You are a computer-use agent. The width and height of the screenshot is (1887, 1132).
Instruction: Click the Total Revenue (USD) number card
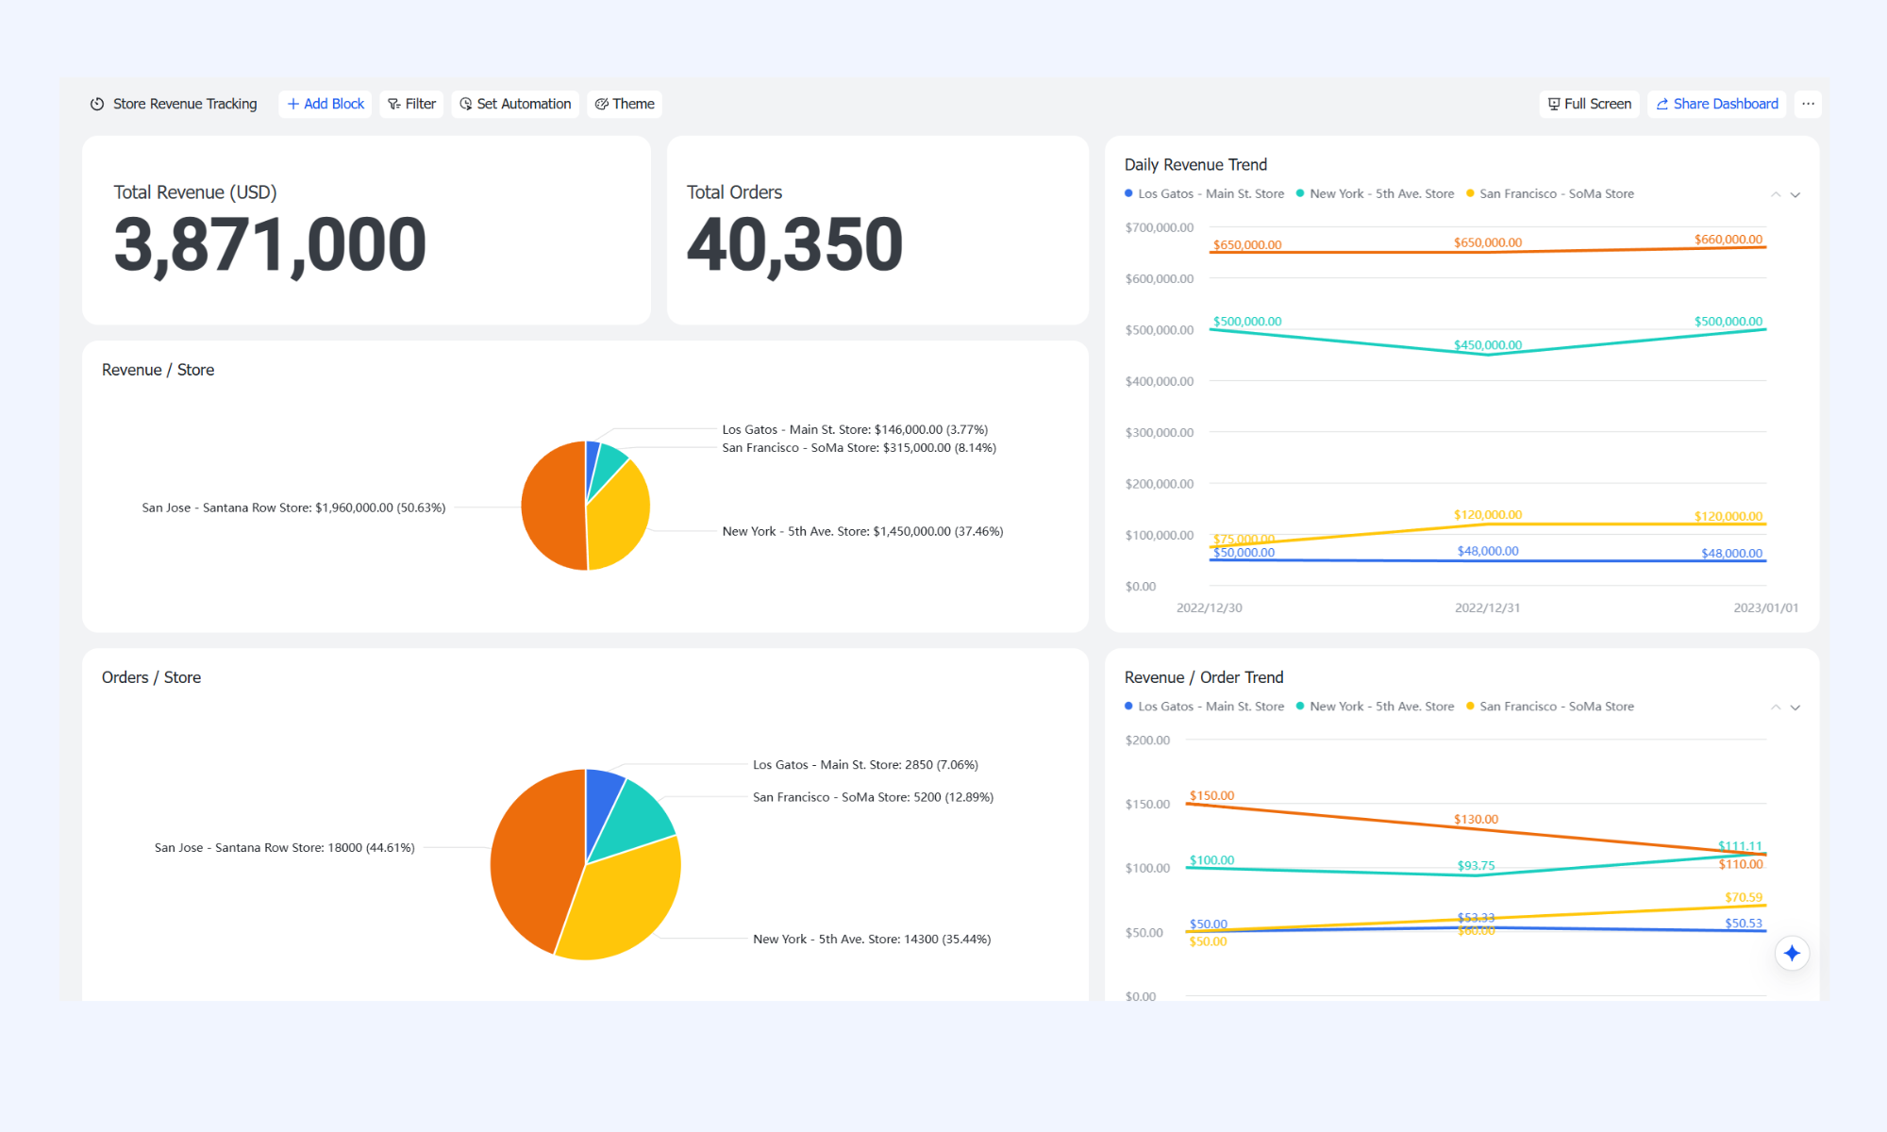[x=366, y=230]
